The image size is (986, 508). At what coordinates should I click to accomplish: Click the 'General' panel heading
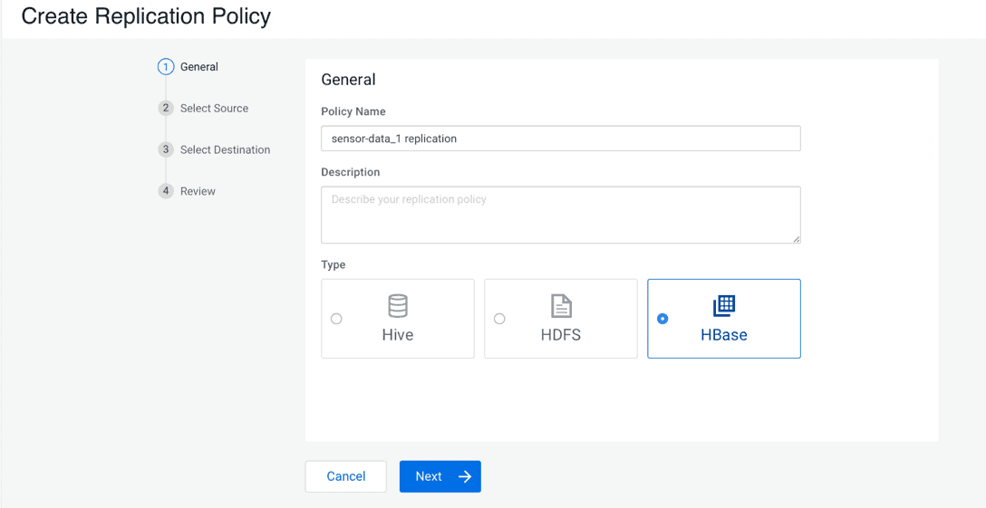pos(348,80)
